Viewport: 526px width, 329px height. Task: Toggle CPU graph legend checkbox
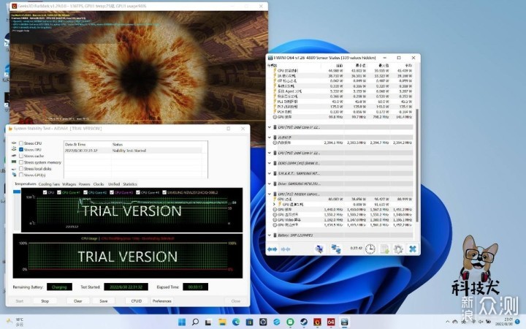pyautogui.click(x=45, y=192)
